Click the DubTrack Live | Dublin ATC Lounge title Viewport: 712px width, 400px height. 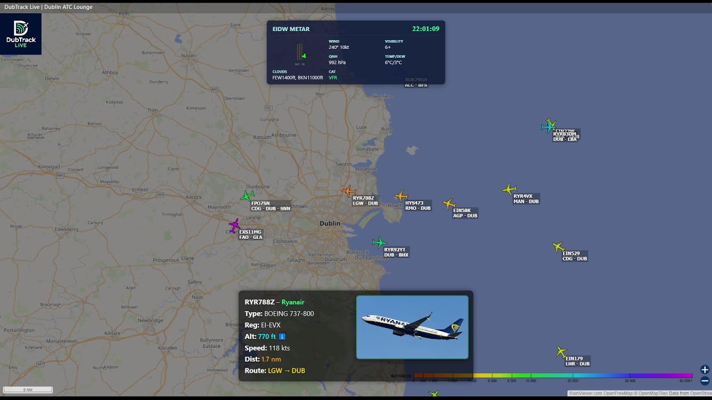click(x=48, y=7)
